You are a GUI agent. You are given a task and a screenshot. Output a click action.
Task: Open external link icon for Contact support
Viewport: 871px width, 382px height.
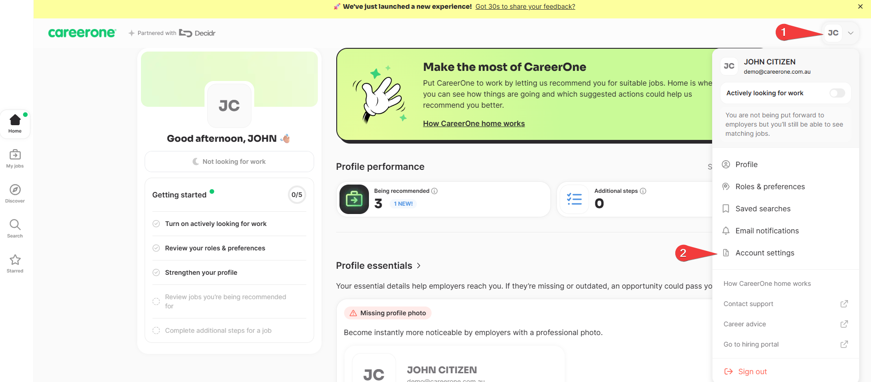click(844, 304)
